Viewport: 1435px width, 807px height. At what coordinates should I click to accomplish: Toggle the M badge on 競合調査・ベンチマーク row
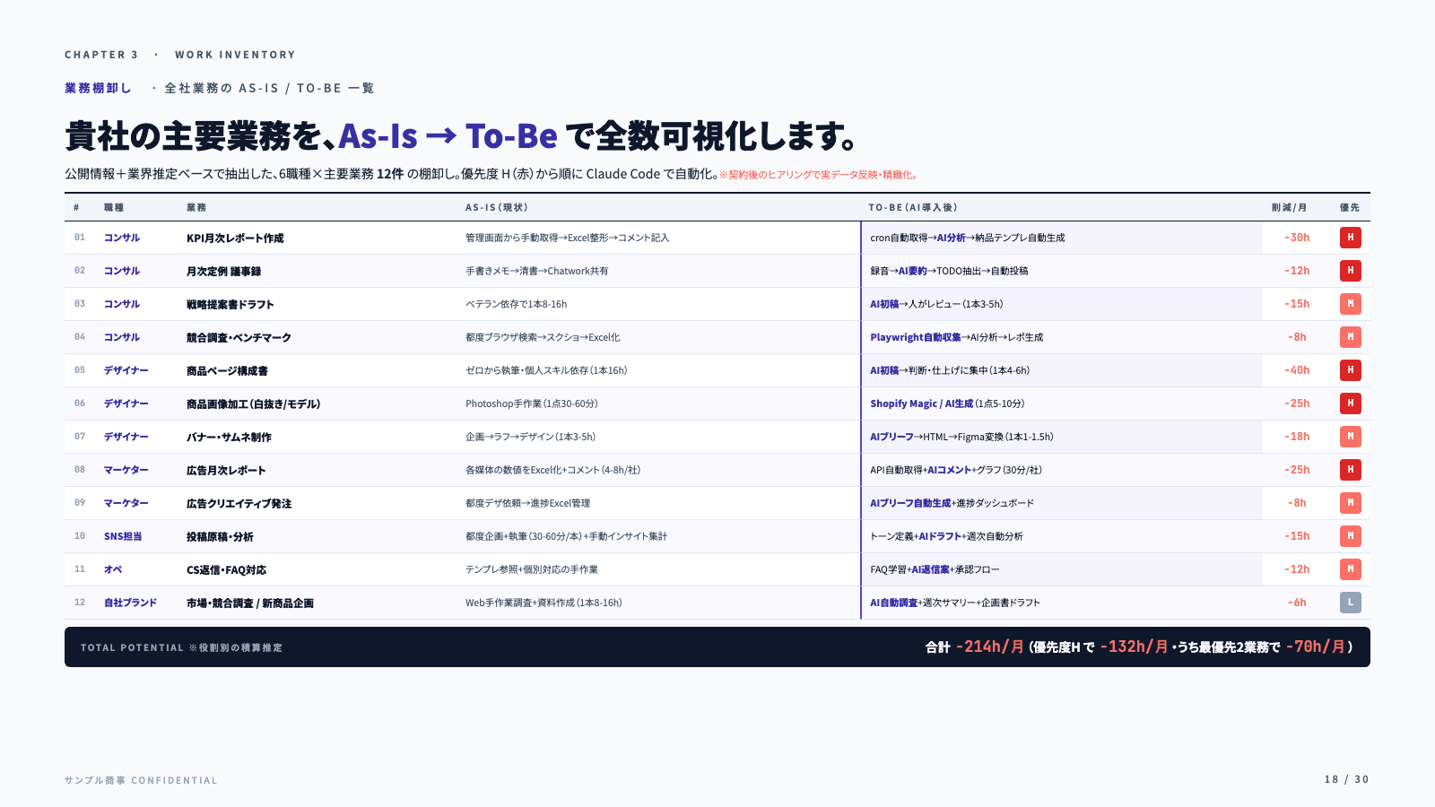click(1351, 337)
